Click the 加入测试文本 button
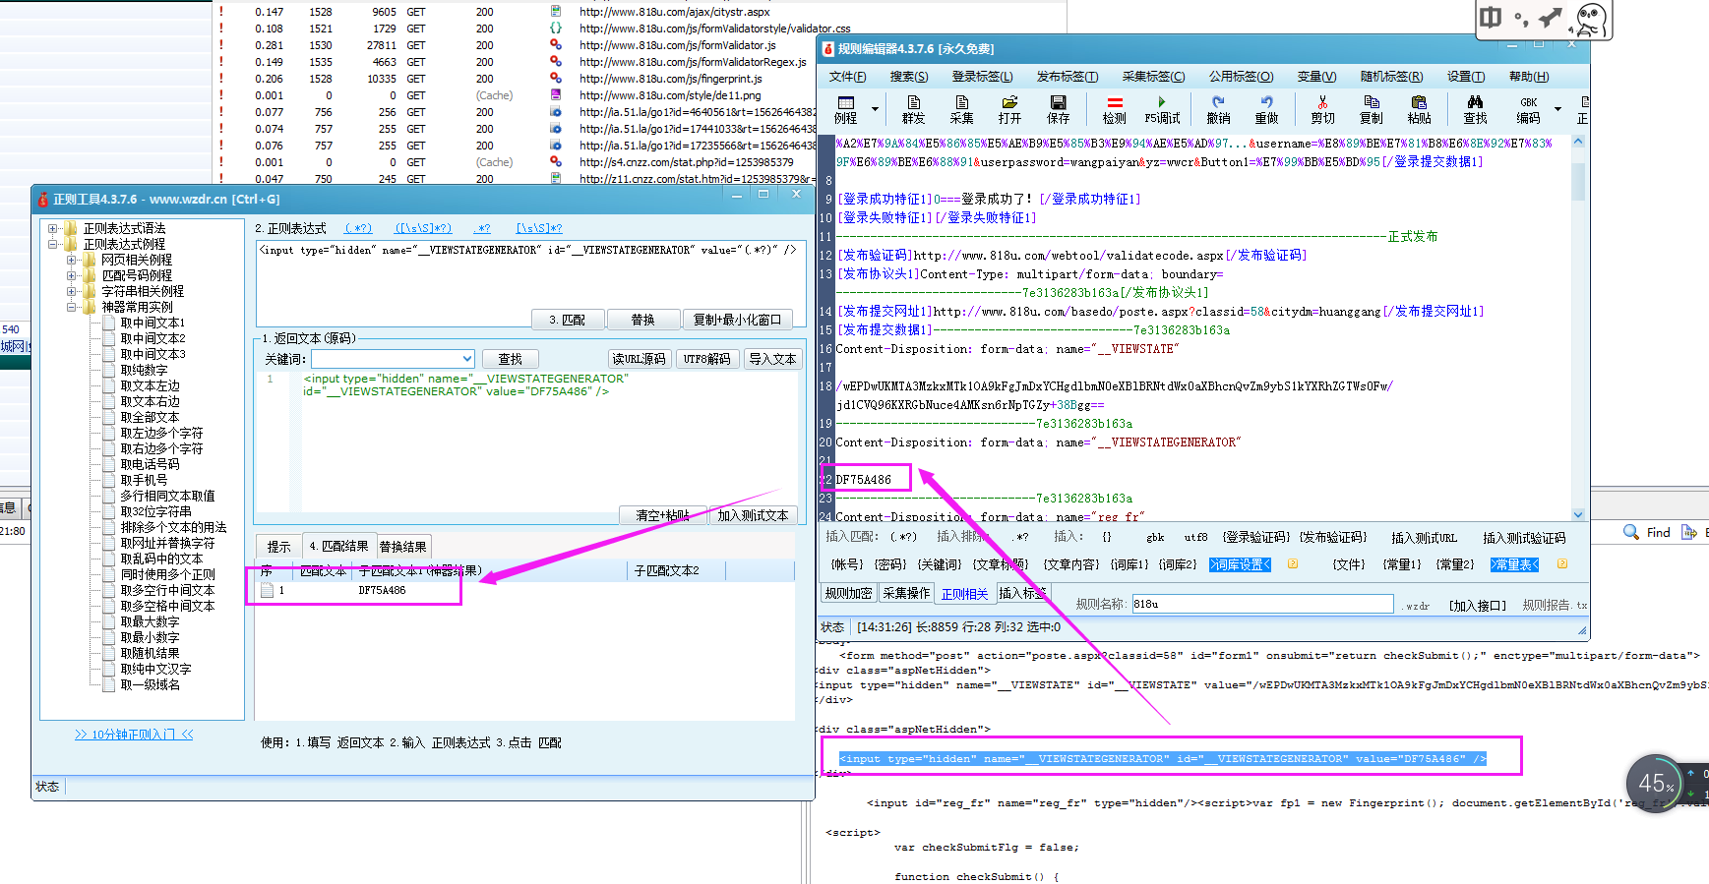The width and height of the screenshot is (1709, 884). click(x=753, y=515)
